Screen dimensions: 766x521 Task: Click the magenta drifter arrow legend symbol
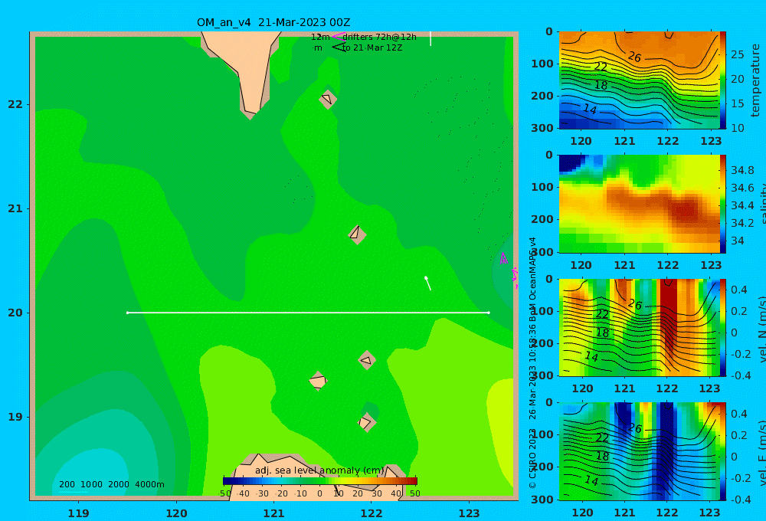[338, 37]
